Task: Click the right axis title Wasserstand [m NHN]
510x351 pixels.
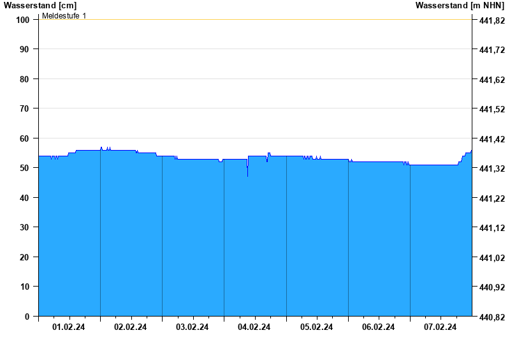Action: coord(460,5)
